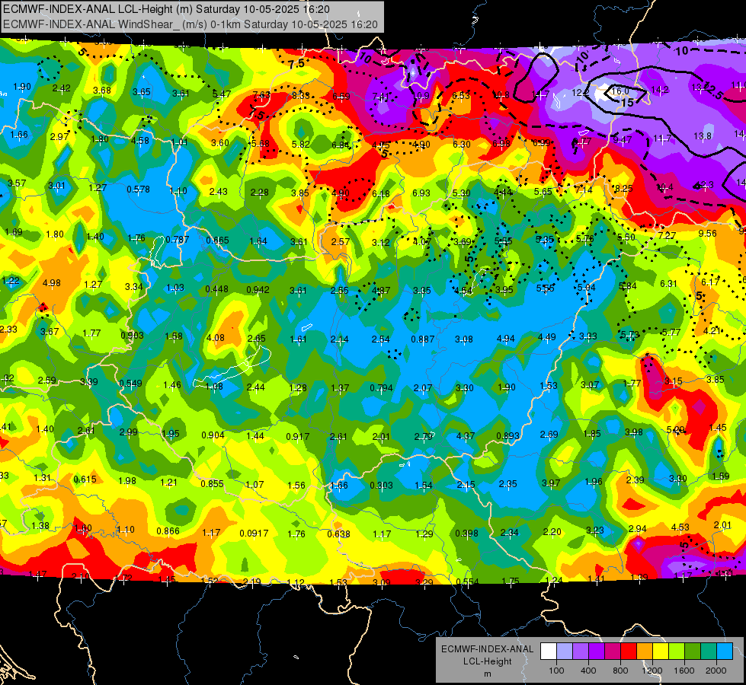
Task: Click the grid value 0.615
Action: [85, 479]
